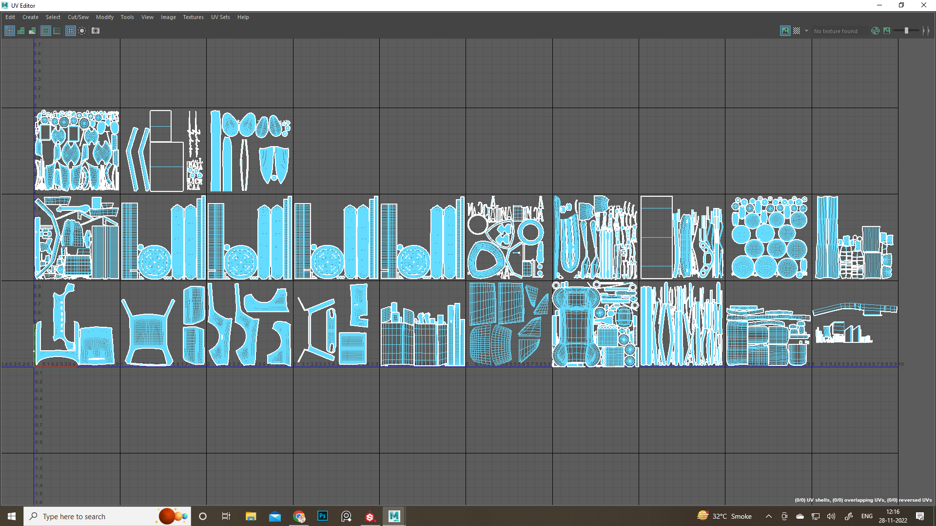Open the volume control tray icon
The width and height of the screenshot is (936, 526).
tap(831, 516)
